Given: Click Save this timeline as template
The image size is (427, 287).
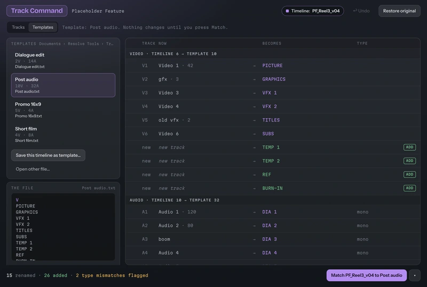Looking at the screenshot, I should 48,155.
